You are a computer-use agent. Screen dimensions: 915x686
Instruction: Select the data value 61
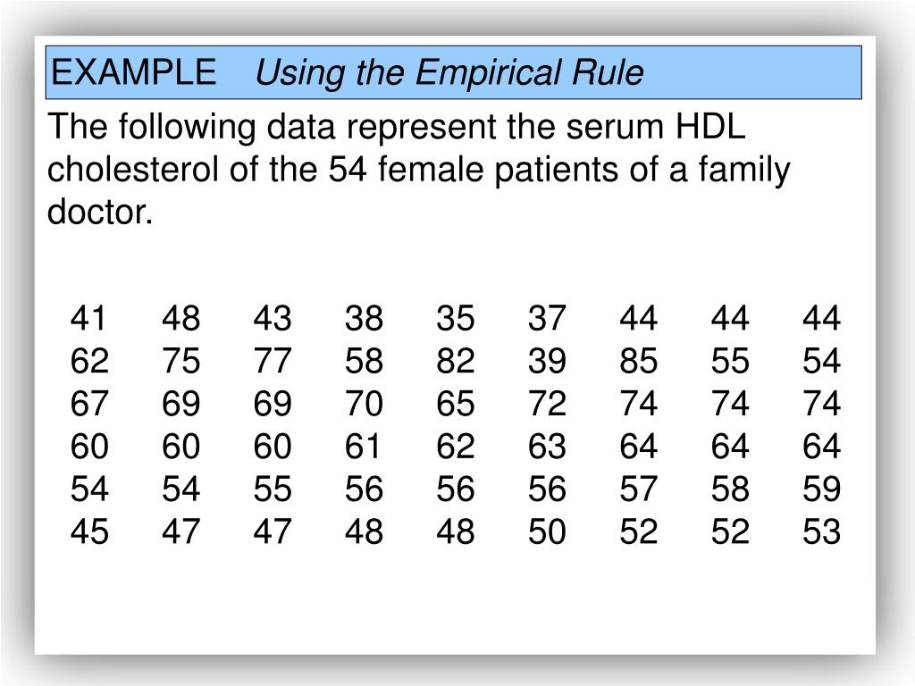[x=363, y=446]
